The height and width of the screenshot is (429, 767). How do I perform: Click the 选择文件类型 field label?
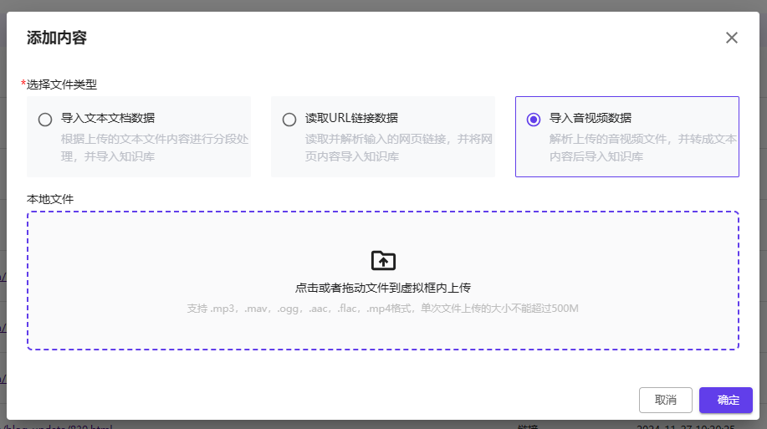click(62, 84)
